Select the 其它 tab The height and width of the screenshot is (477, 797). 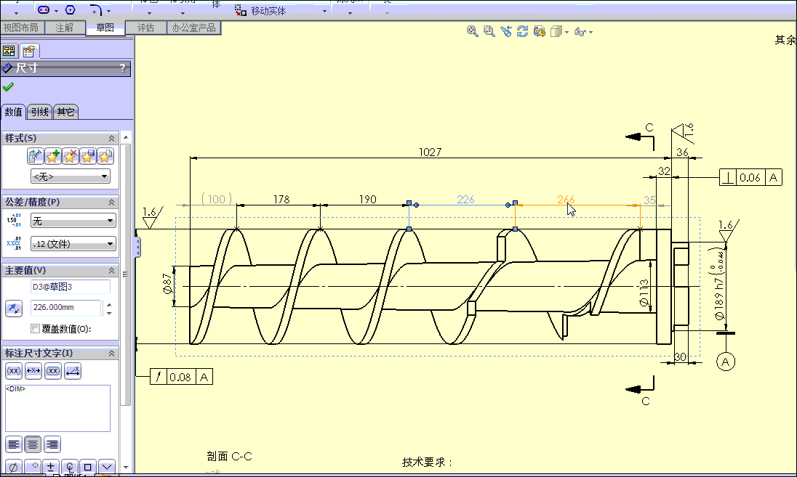click(x=65, y=112)
